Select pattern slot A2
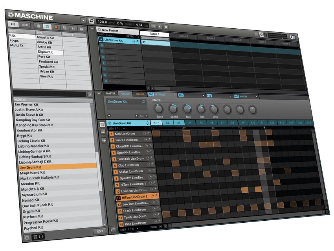 tap(167, 123)
